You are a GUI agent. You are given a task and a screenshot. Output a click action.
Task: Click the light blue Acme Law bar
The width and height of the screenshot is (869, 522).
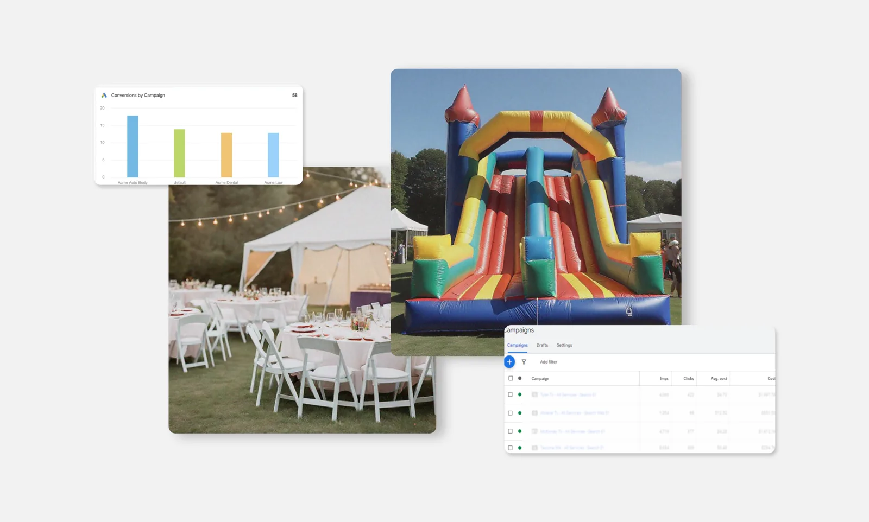273,155
